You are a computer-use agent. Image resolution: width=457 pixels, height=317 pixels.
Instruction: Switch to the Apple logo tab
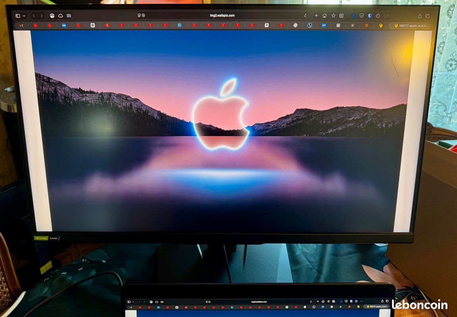click(352, 25)
